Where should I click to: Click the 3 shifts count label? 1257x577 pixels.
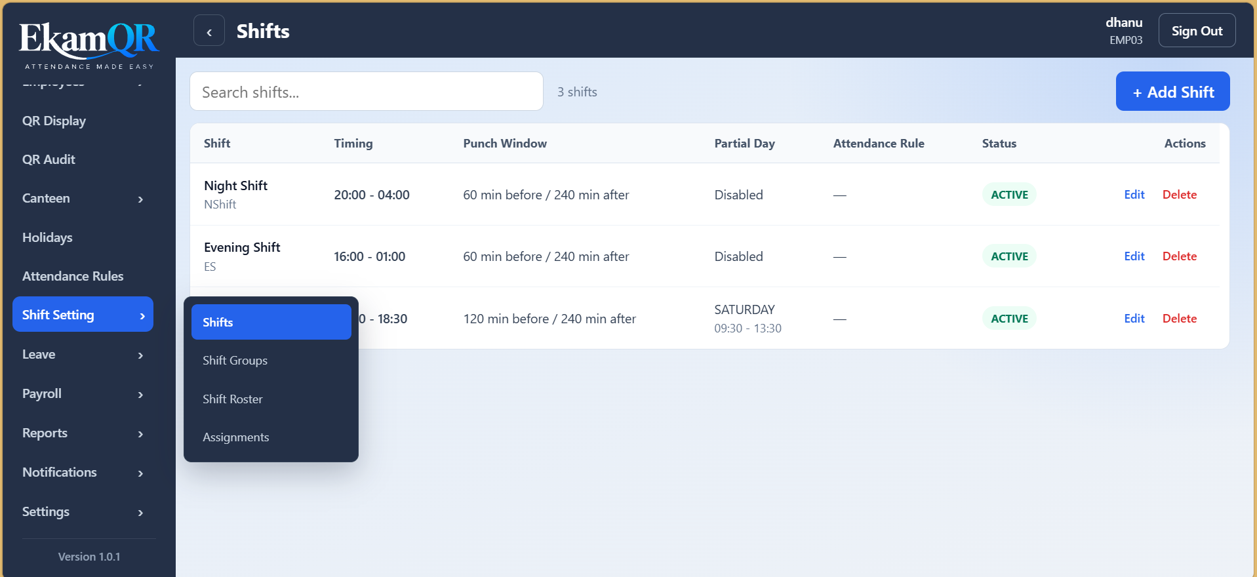pyautogui.click(x=577, y=92)
